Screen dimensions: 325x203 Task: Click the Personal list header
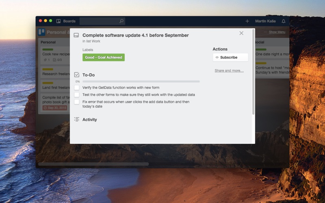point(48,42)
